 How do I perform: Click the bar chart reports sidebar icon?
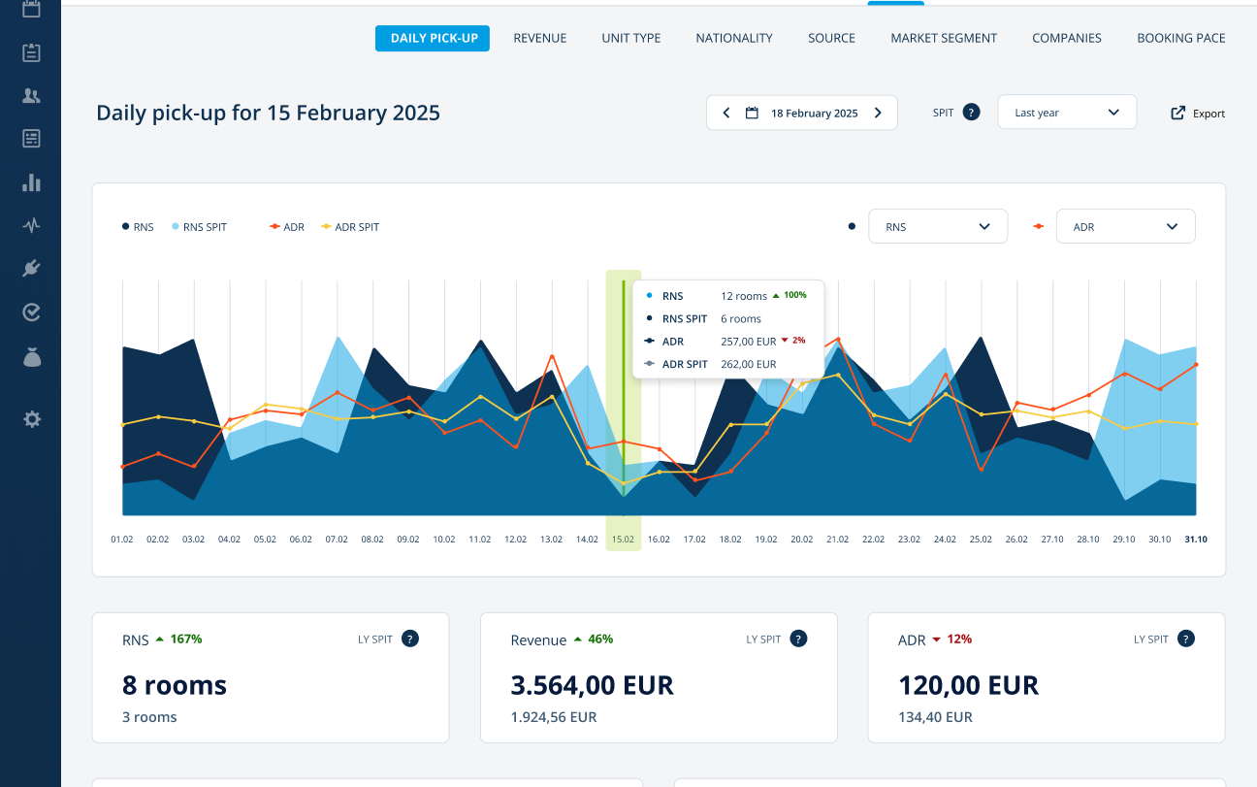coord(31,182)
